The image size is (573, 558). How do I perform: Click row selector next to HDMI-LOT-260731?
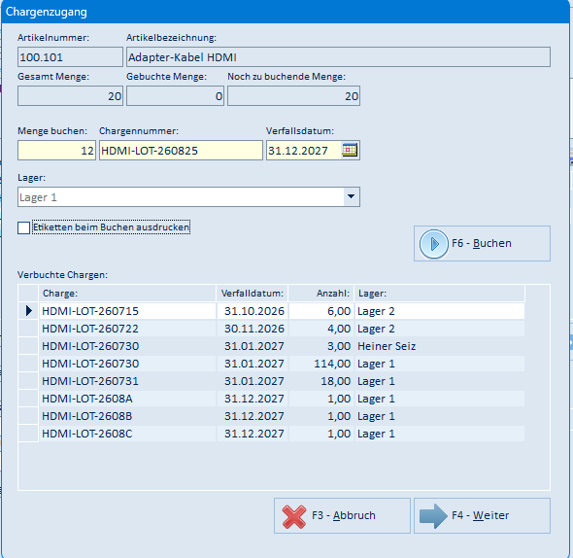click(x=28, y=381)
